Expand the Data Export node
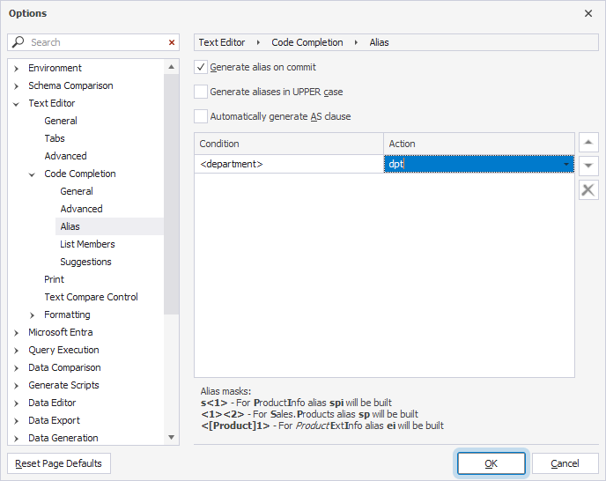The image size is (606, 481). (16, 421)
